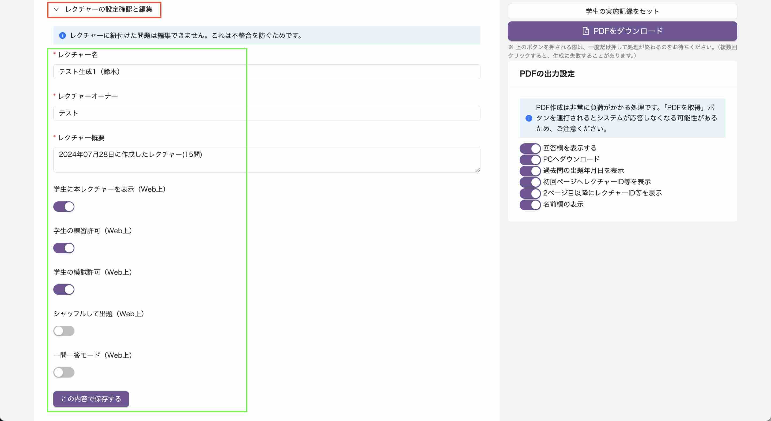Enable シャッフルして出題 toggle
771x421 pixels.
[x=64, y=331]
